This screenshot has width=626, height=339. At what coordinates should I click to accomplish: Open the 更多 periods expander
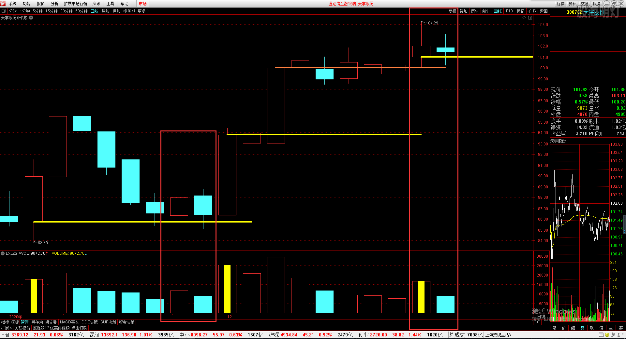[x=143, y=11]
